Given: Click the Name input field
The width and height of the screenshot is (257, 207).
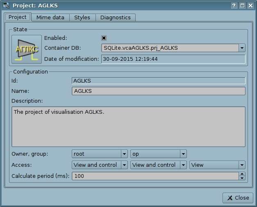Looking at the screenshot, I should tap(158, 91).
